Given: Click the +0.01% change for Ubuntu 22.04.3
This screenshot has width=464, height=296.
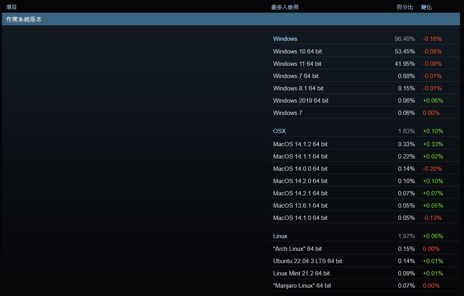Looking at the screenshot, I should click(x=433, y=261).
